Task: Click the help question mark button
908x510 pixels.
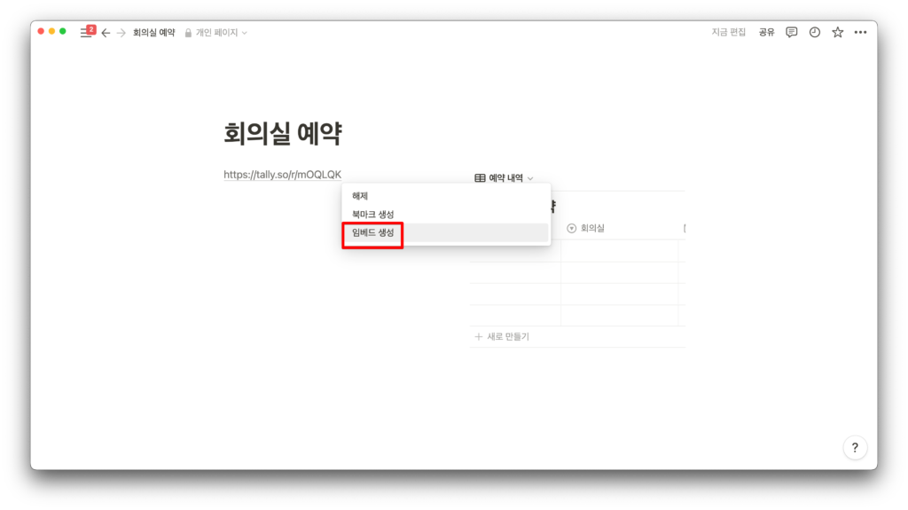Action: point(854,447)
